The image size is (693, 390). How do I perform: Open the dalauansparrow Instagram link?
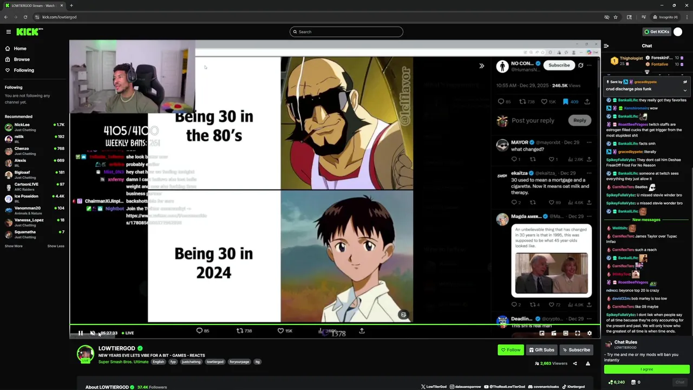click(x=466, y=387)
